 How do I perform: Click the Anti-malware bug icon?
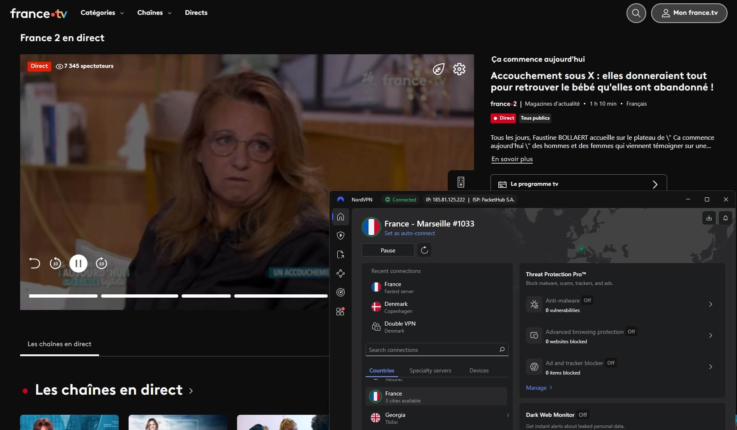534,305
